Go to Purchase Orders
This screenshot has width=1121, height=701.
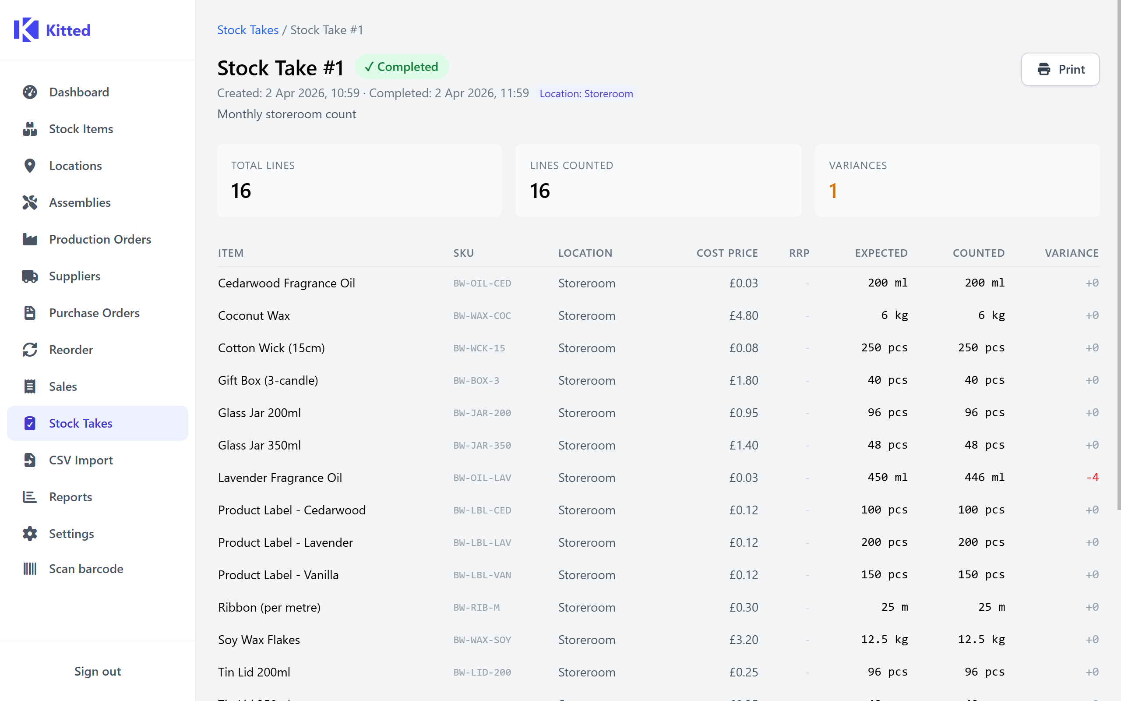point(98,313)
